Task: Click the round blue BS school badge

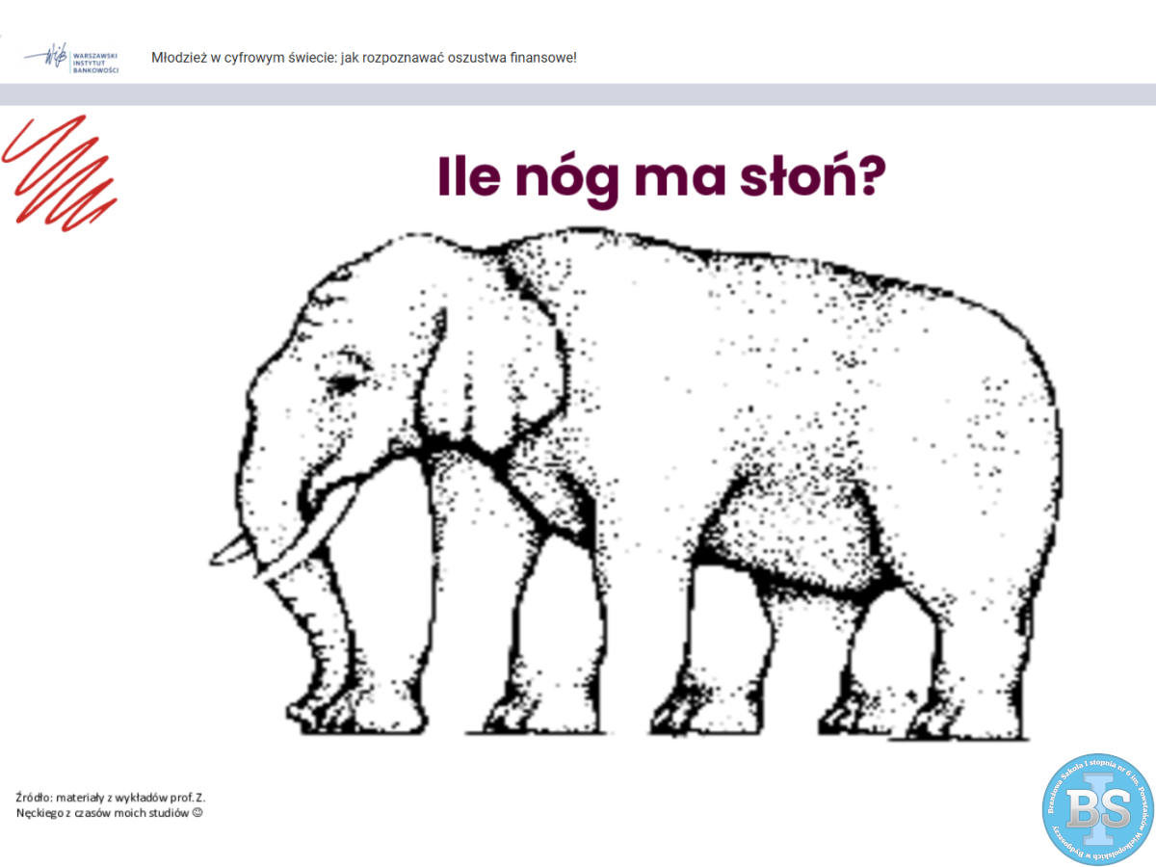Action: (1098, 809)
